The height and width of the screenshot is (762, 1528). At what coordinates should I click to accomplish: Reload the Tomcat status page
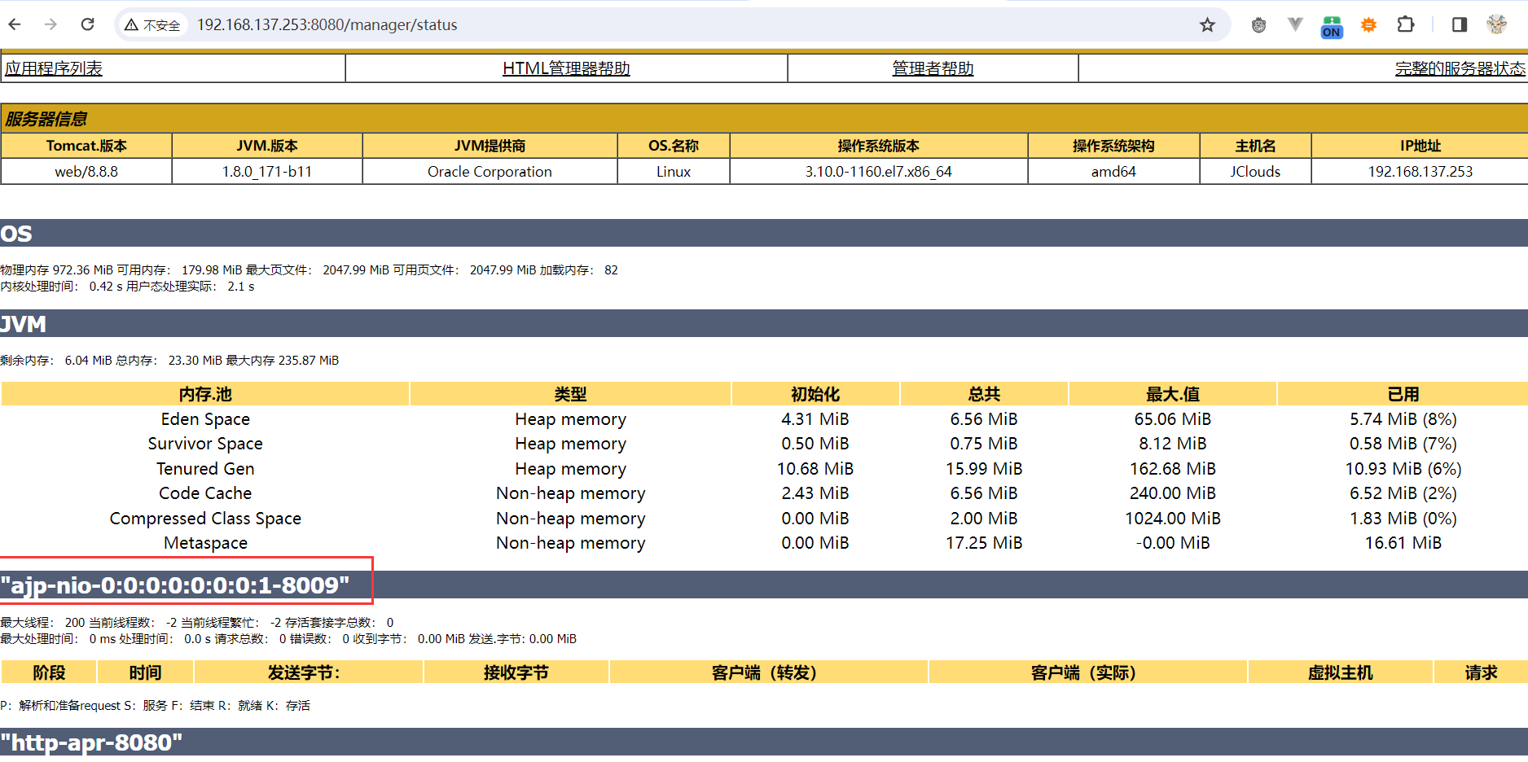click(x=87, y=24)
